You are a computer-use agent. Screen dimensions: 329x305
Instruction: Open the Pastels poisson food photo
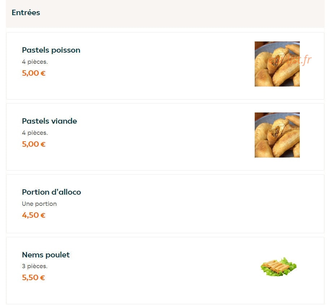click(277, 64)
